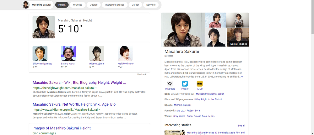Open 'Images of Masahiro Sakurai Height' heading
Image resolution: width=314 pixels, height=135 pixels.
point(62,128)
